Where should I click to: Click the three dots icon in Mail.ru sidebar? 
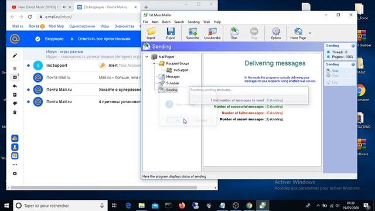[15, 165]
